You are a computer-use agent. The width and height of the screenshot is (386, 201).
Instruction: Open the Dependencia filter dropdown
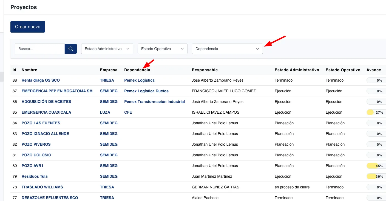click(x=227, y=49)
